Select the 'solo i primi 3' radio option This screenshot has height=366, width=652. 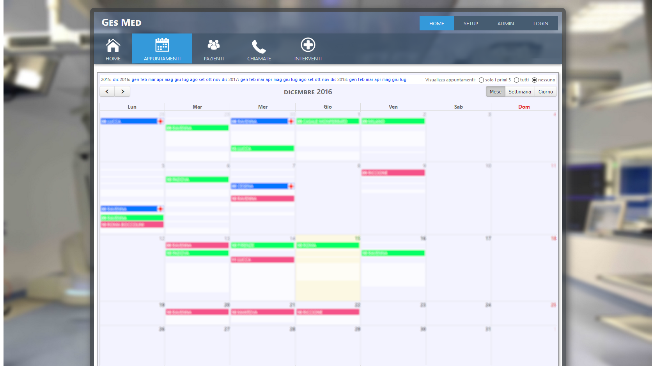481,80
